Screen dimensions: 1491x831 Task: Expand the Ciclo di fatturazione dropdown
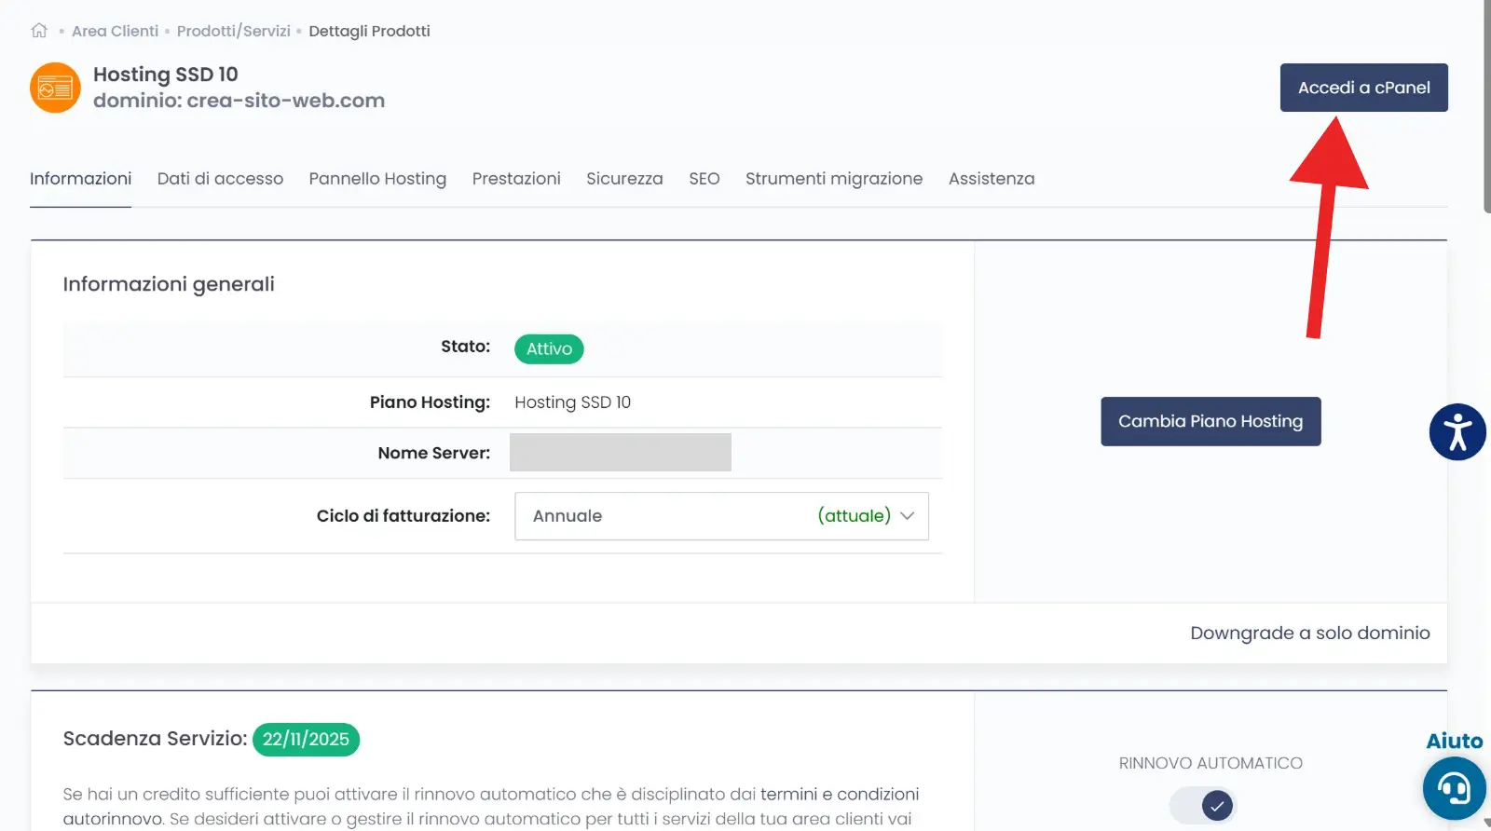pos(720,516)
